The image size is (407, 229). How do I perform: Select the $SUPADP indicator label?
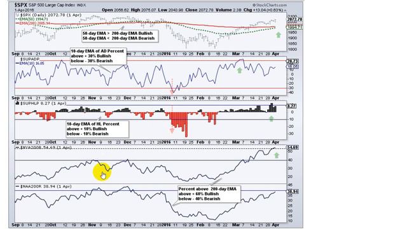tap(29, 59)
